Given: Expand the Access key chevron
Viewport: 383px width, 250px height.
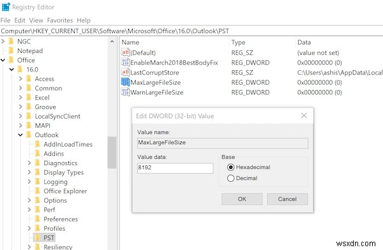Looking at the screenshot, I should (x=20, y=78).
